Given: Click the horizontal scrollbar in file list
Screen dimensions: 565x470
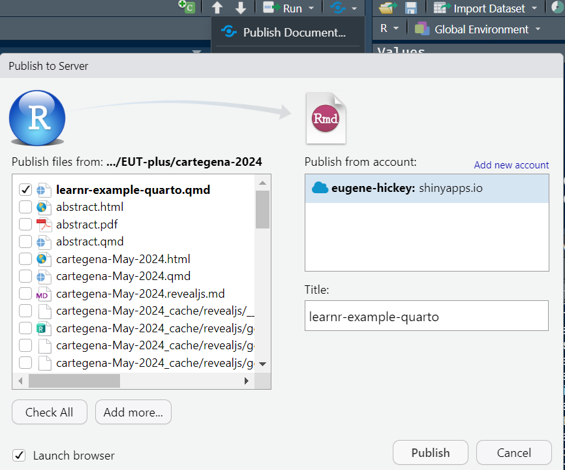Looking at the screenshot, I should pos(74,381).
